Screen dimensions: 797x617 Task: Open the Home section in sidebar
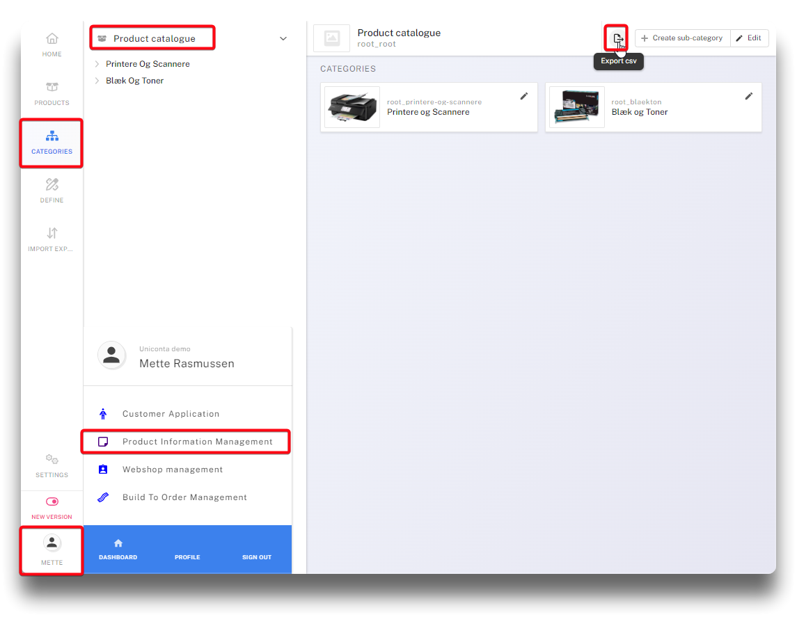point(52,45)
